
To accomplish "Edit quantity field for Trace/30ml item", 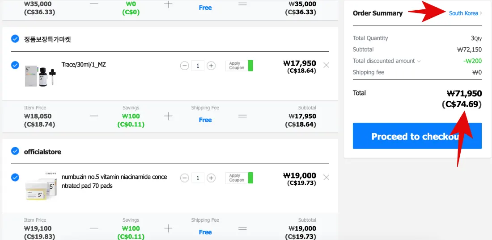I will (198, 66).
